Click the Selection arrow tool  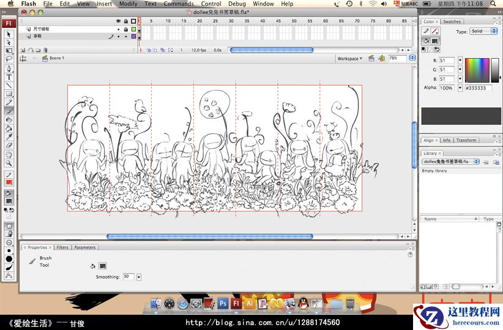click(9, 34)
